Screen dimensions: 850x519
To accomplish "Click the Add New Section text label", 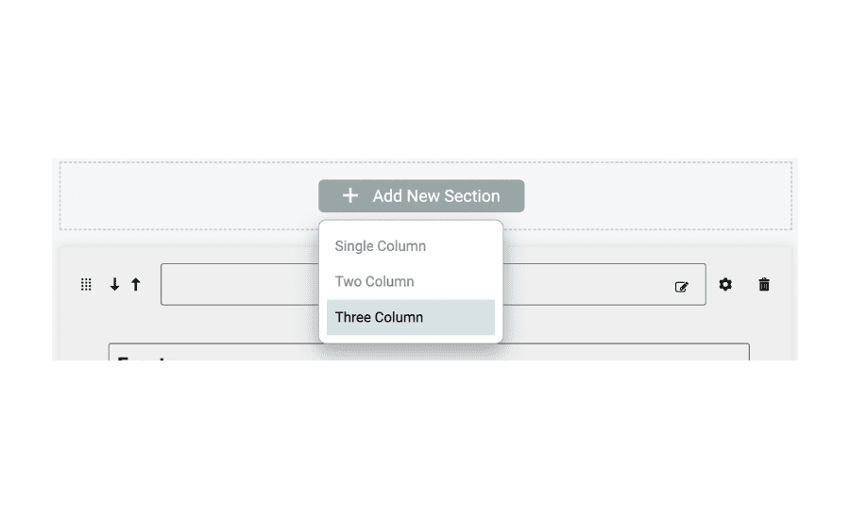I will click(x=435, y=195).
